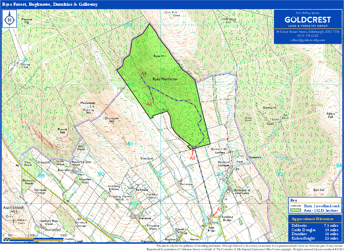Click the Farm / woodland road line sample
Image resolution: width=344 pixels, height=251 pixels.
point(297,206)
